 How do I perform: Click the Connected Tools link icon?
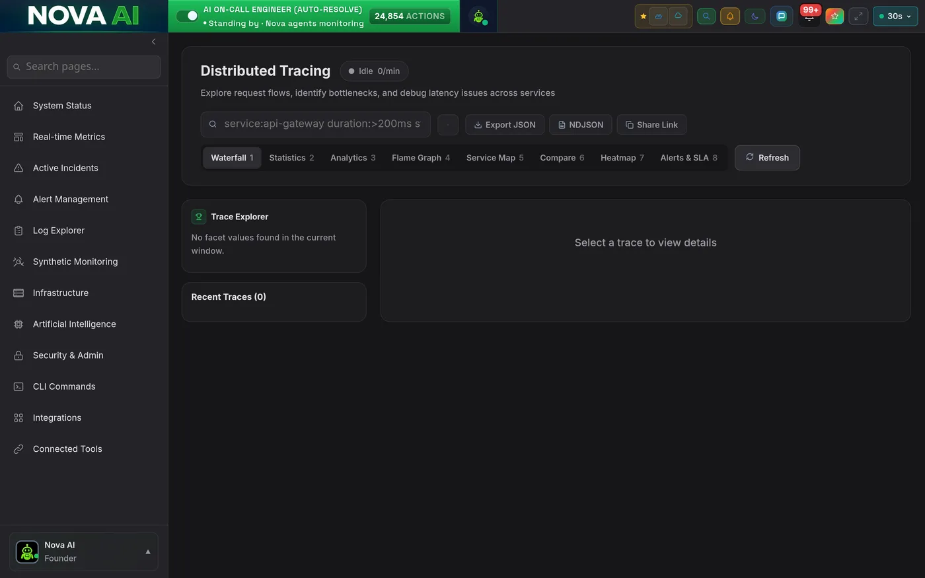pyautogui.click(x=18, y=449)
